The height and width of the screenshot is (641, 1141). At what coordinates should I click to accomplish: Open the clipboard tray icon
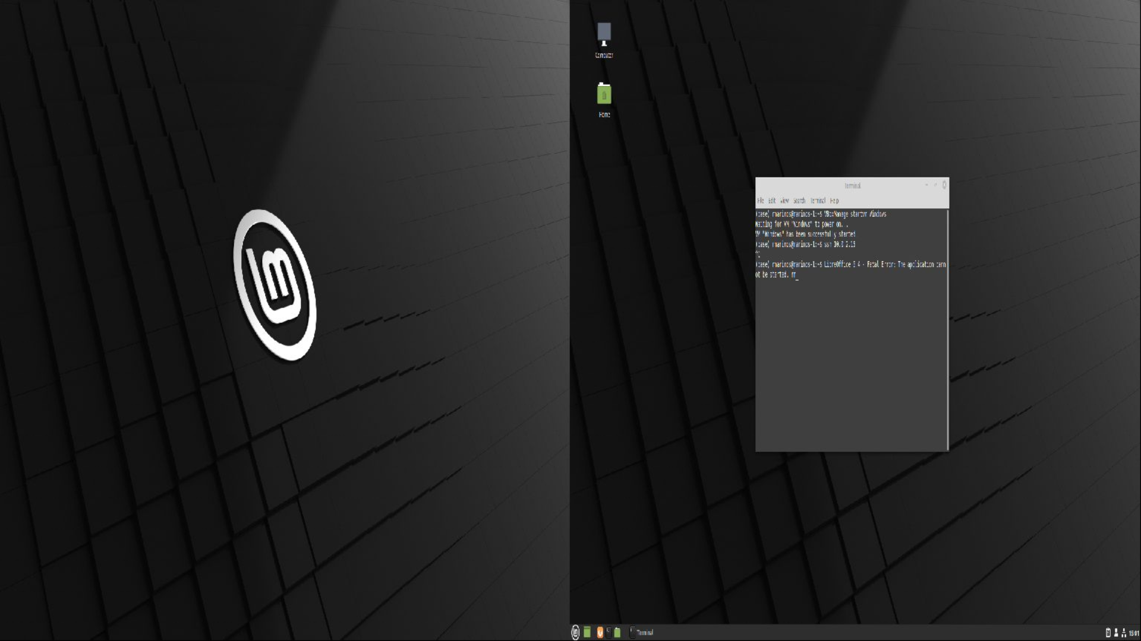(1108, 633)
